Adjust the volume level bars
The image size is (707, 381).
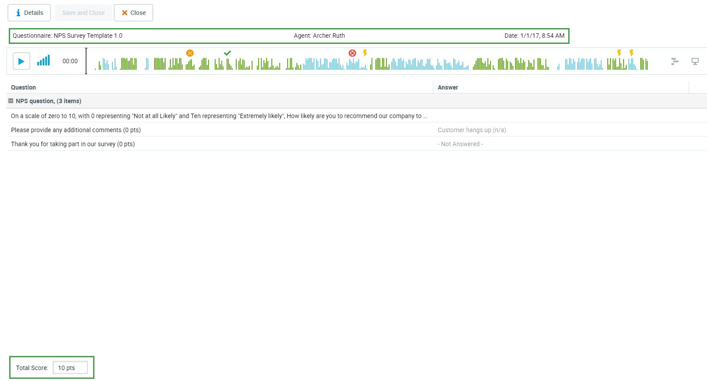[x=43, y=61]
